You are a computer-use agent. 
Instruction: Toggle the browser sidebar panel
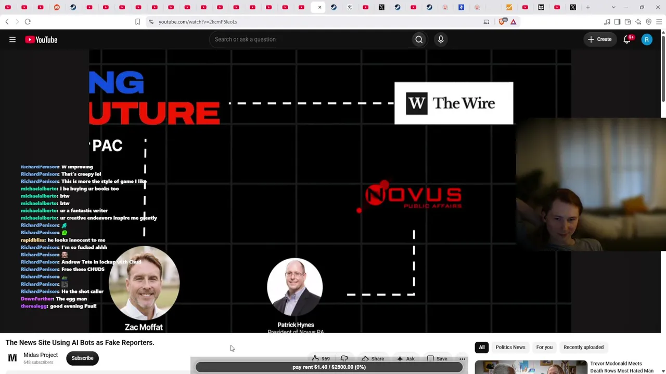tap(617, 22)
